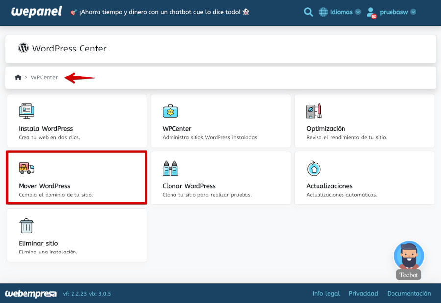Click 'Crea tu web en dos clics.' text
Viewport: 441px width, 303px height.
pyautogui.click(x=49, y=137)
